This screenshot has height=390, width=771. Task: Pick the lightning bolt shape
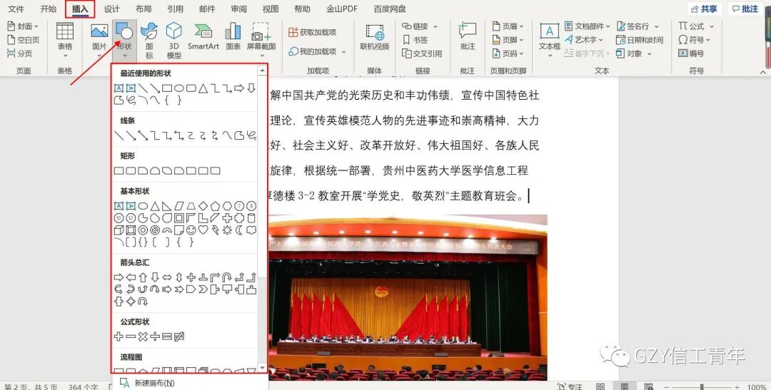tap(215, 230)
